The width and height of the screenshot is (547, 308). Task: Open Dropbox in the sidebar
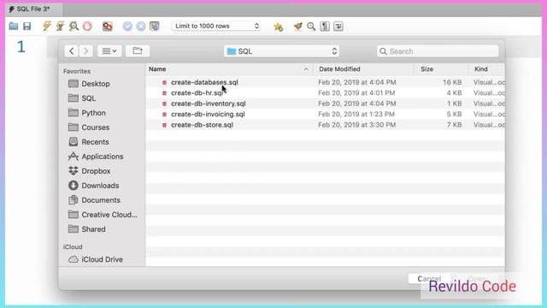89,171
